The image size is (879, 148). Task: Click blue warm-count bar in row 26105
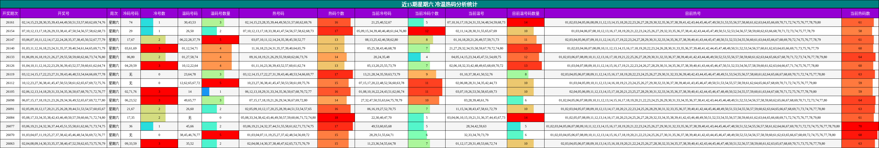(x=206, y=92)
